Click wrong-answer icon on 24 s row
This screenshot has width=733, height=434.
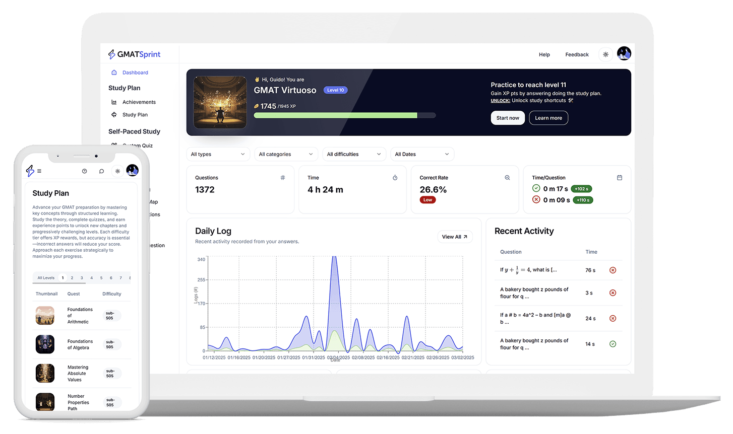[613, 318]
